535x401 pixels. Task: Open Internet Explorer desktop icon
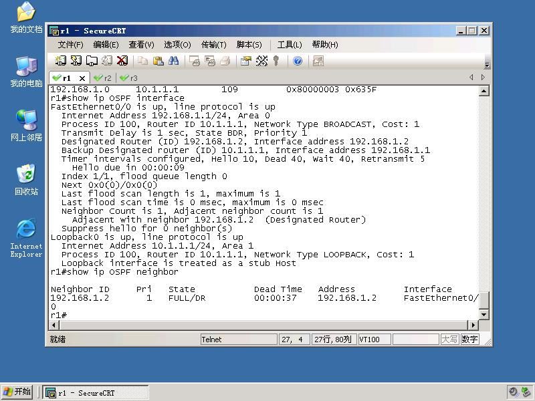tap(26, 238)
